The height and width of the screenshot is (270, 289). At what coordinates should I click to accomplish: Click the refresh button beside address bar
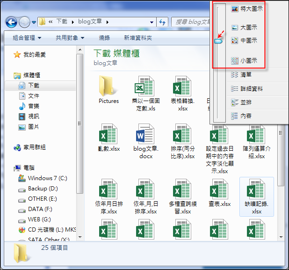(162, 22)
